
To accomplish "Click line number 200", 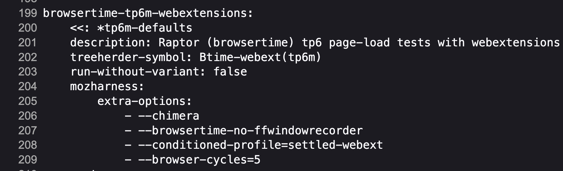I will (x=28, y=28).
